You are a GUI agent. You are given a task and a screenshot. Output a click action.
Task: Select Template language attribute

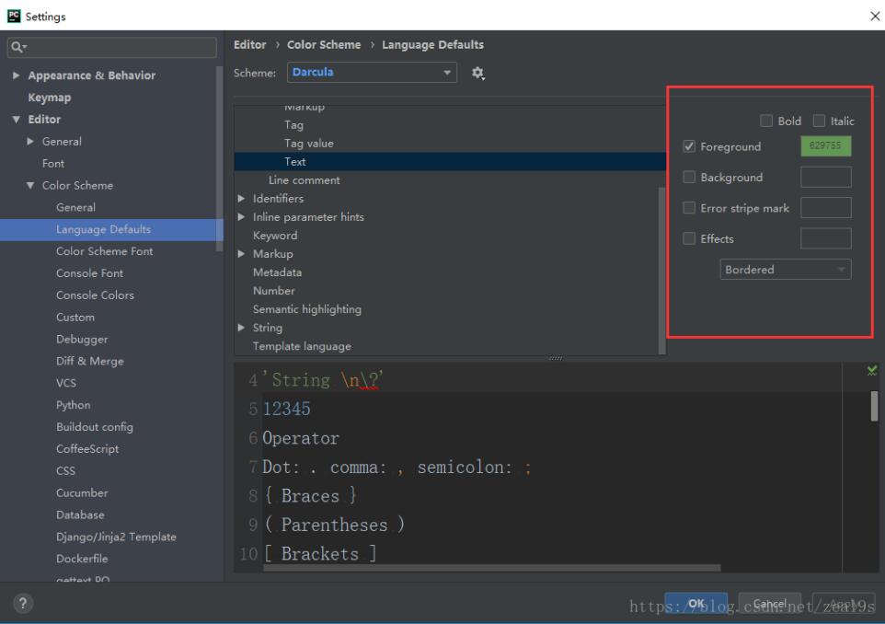pos(302,346)
